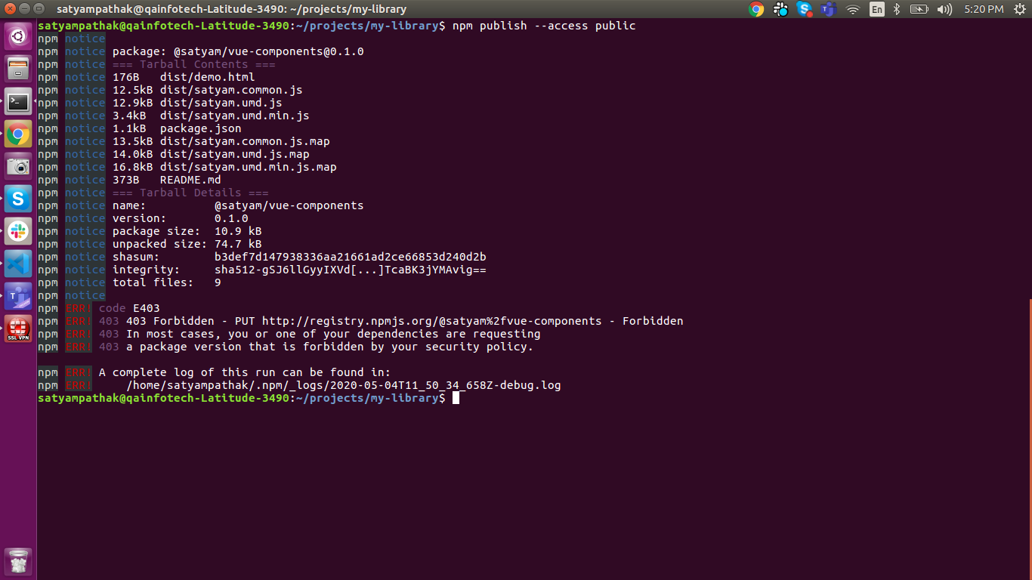Image resolution: width=1032 pixels, height=580 pixels.
Task: Click the package name value on 'name:' row
Action: [289, 205]
